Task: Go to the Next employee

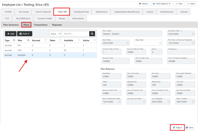Action: [x=191, y=4]
